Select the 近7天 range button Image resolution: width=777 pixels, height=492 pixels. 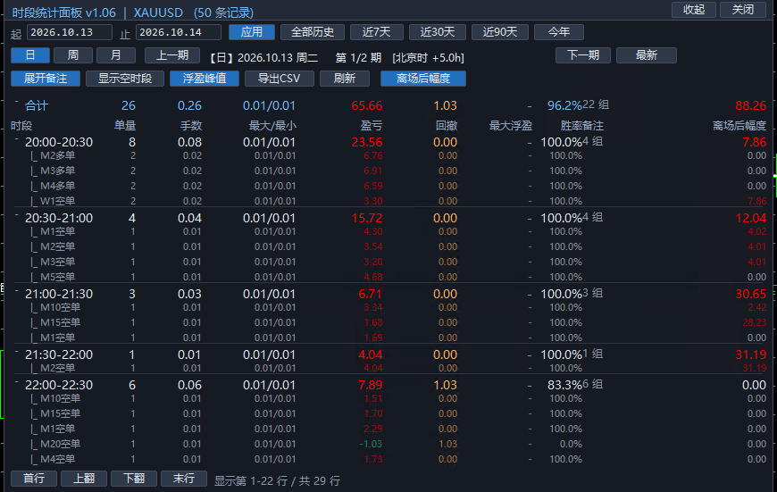pos(377,32)
